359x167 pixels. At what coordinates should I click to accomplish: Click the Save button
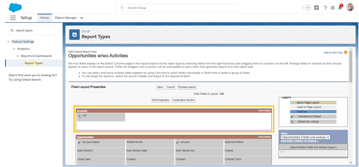pyautogui.click(x=160, y=87)
